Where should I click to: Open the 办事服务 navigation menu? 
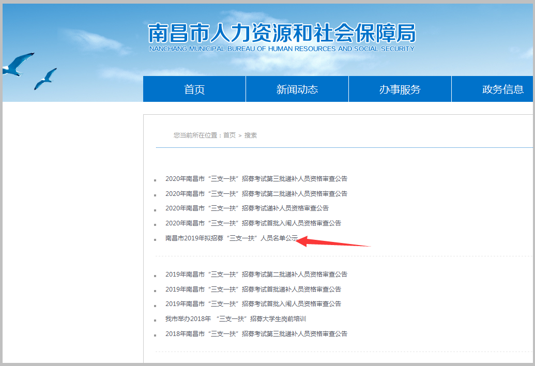tap(400, 88)
